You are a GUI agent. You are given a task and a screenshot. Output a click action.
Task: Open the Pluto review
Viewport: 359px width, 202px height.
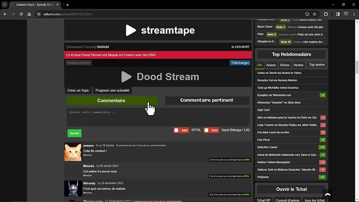292,34
